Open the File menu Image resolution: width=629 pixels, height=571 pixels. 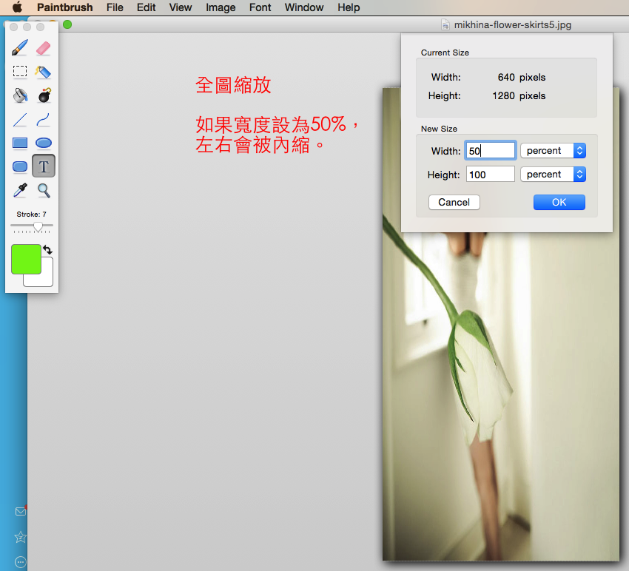pyautogui.click(x=115, y=7)
